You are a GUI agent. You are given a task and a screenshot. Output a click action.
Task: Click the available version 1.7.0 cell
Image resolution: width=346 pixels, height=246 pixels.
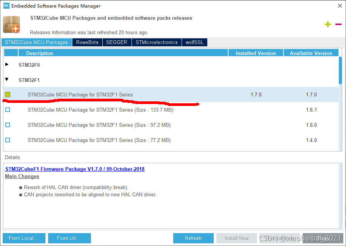[312, 95]
